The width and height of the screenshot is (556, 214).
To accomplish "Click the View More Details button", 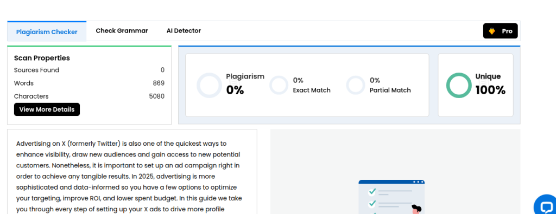I will click(47, 109).
